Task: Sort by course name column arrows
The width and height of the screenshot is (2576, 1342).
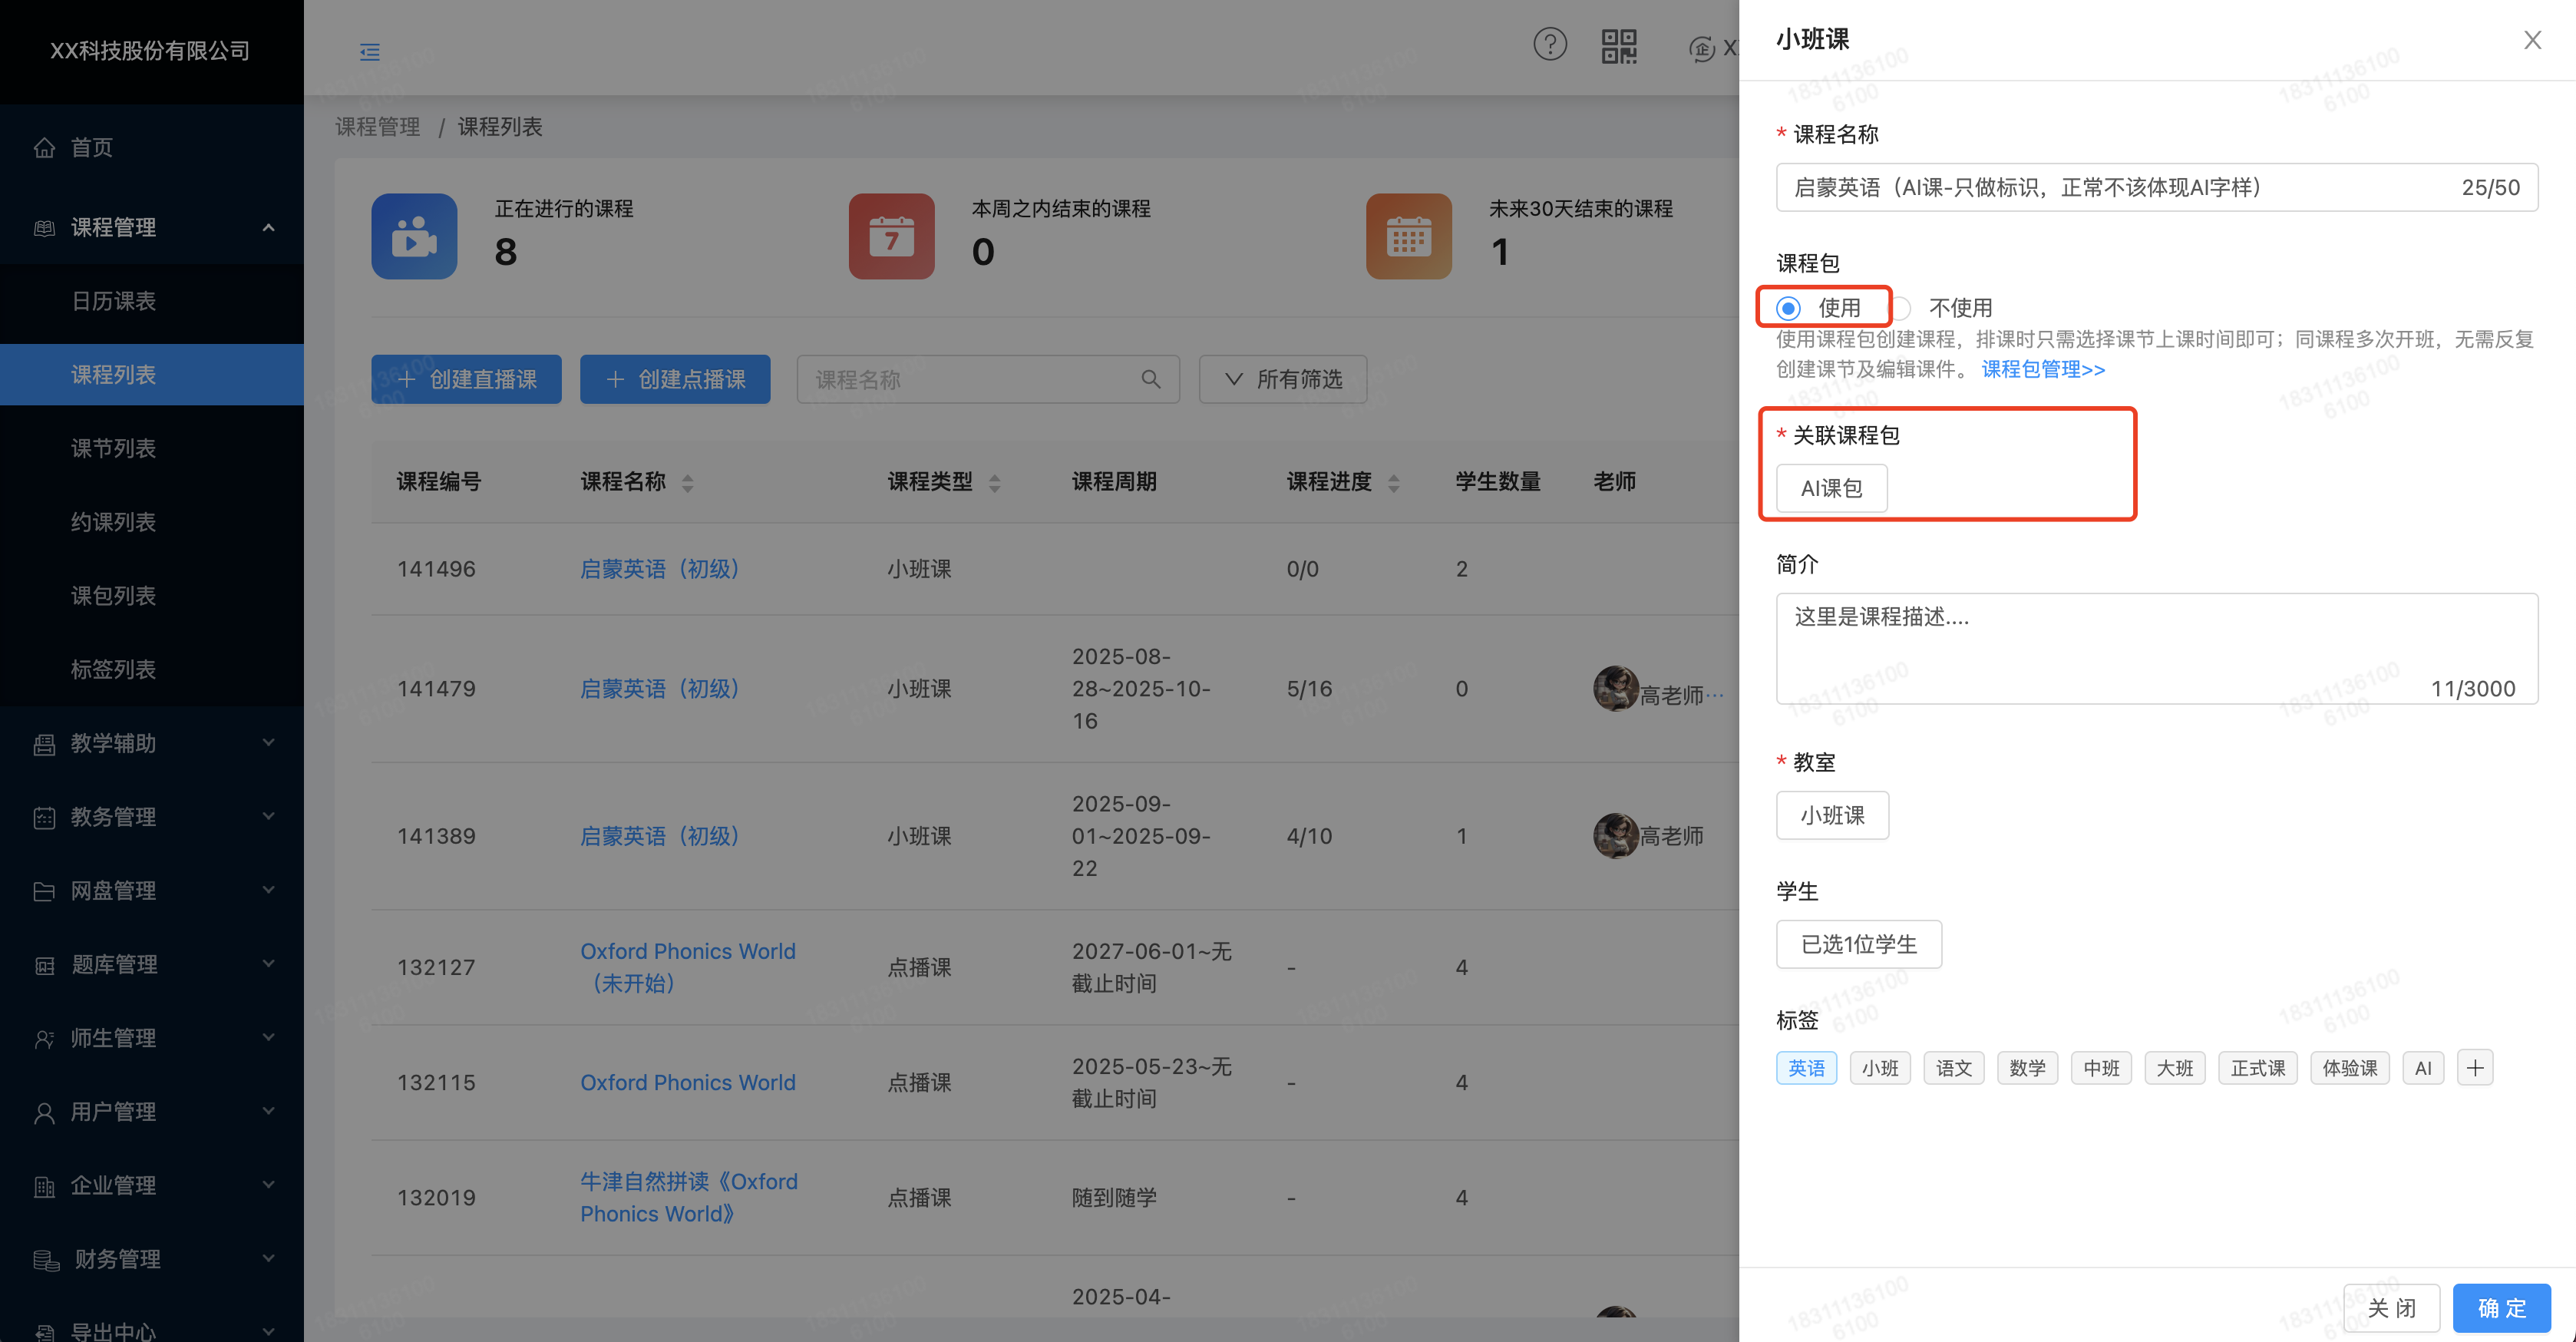Action: (x=687, y=483)
